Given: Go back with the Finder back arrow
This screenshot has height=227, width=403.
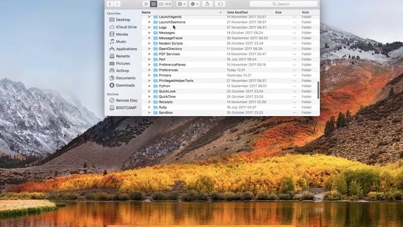Looking at the screenshot, I should [x=110, y=4].
